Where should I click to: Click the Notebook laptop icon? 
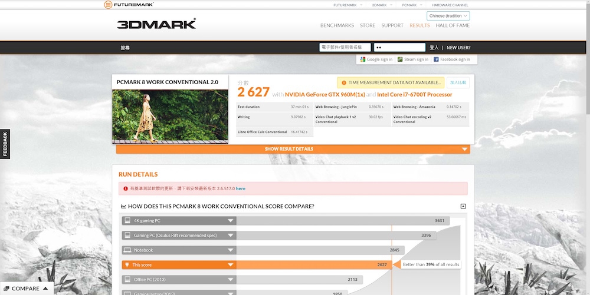127,250
